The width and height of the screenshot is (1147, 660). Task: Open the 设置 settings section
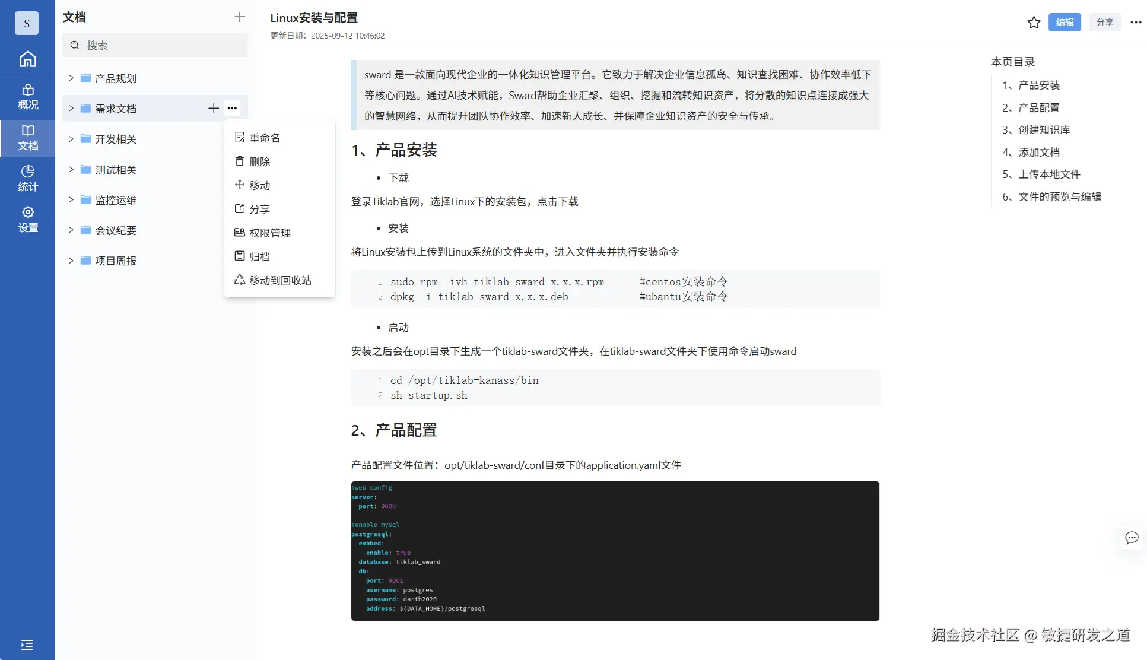coord(27,219)
